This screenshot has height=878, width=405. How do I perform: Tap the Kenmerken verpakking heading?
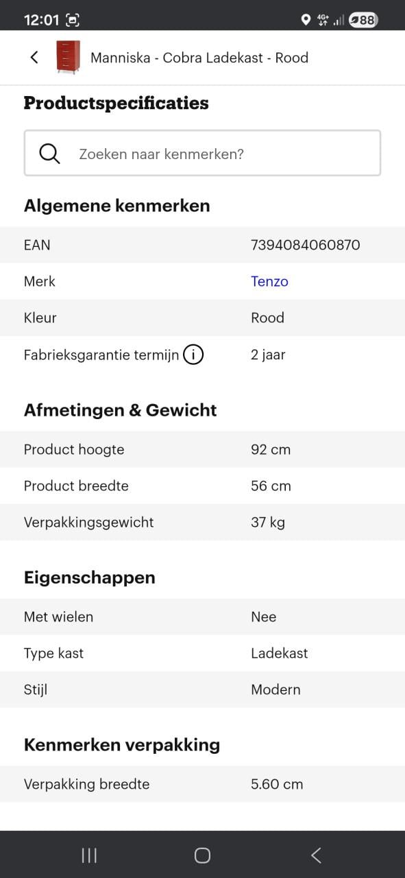tap(122, 744)
